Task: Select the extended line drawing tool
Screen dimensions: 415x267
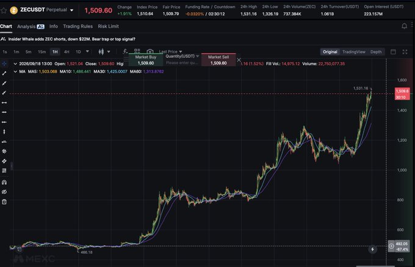Action: click(4, 84)
